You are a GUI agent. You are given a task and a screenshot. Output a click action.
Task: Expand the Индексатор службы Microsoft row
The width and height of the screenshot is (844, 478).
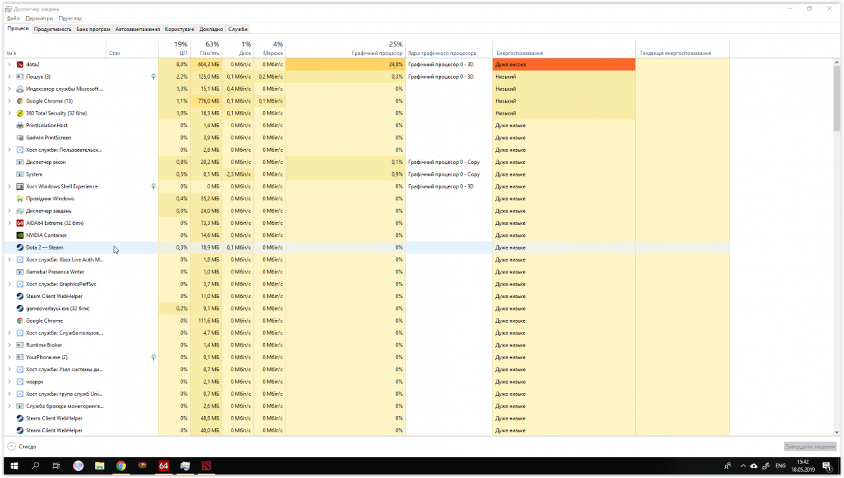(9, 89)
